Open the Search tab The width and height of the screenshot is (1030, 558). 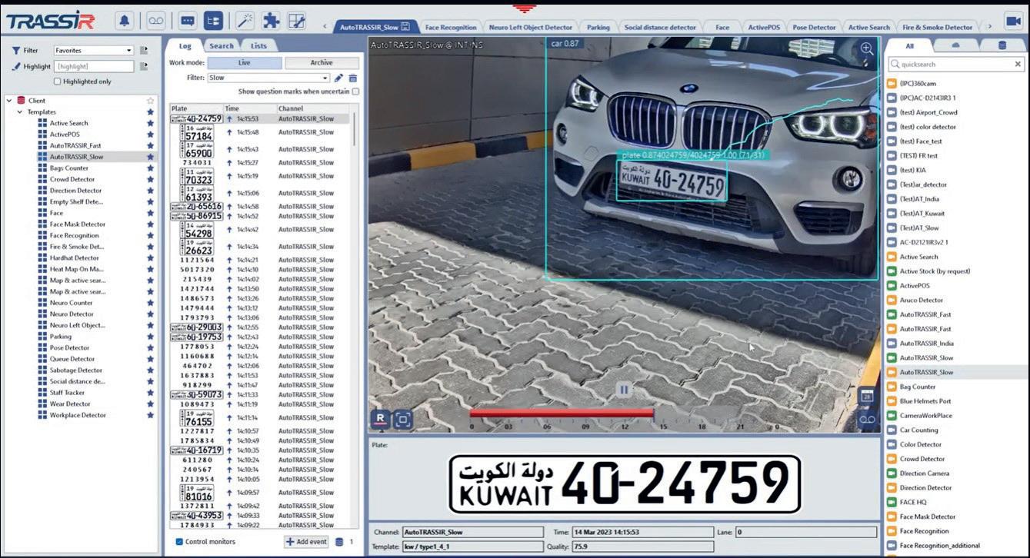(221, 46)
